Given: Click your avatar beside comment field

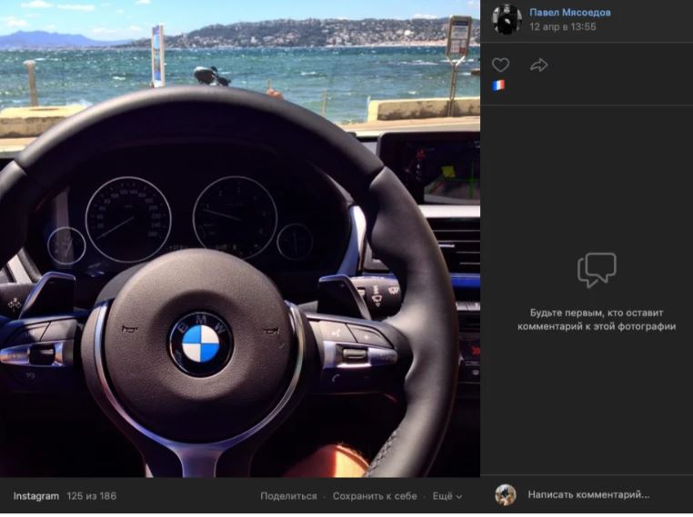Looking at the screenshot, I should coord(506,495).
